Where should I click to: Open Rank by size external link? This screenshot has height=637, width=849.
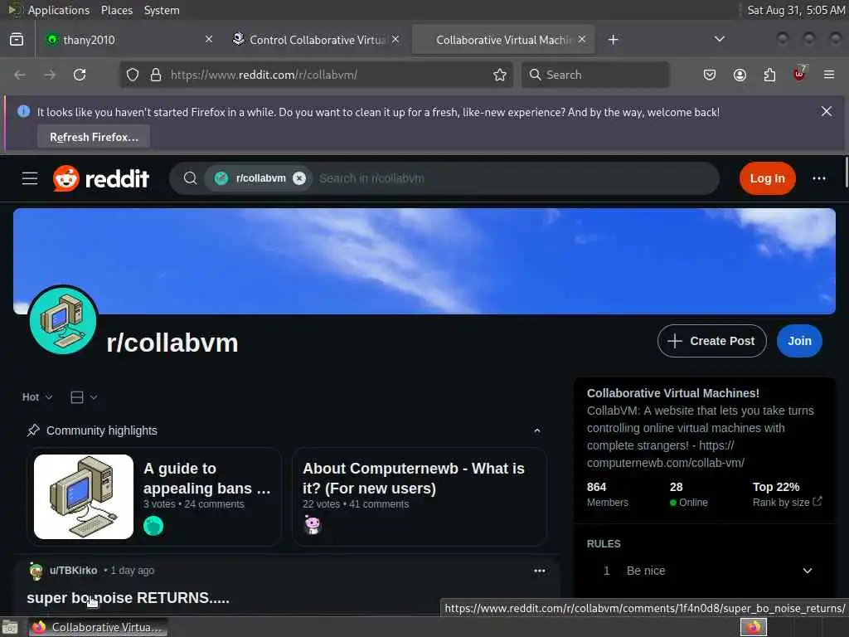[788, 502]
